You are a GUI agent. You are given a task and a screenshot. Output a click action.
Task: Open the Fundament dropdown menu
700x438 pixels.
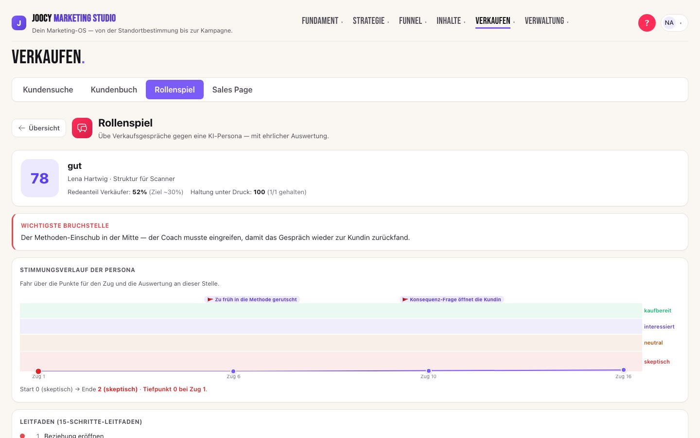pos(322,21)
